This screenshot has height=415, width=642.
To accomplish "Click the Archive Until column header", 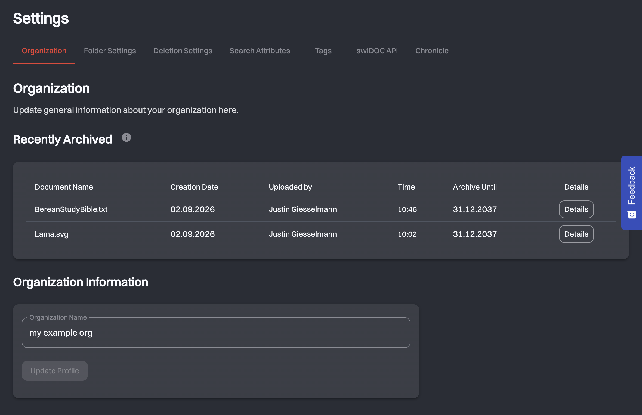I will click(x=475, y=187).
